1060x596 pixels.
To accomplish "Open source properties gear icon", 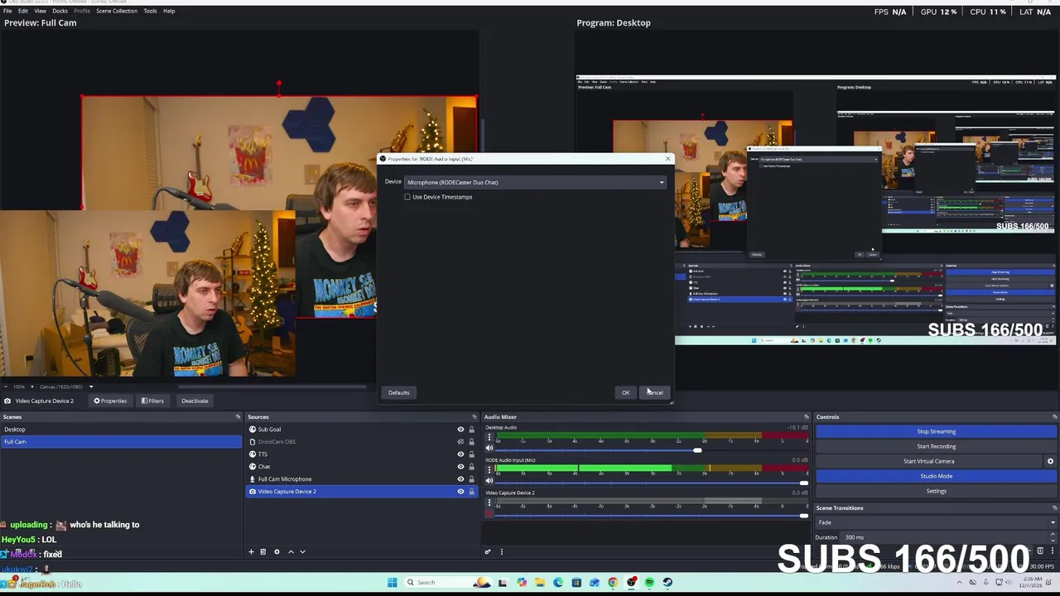I will pos(277,552).
